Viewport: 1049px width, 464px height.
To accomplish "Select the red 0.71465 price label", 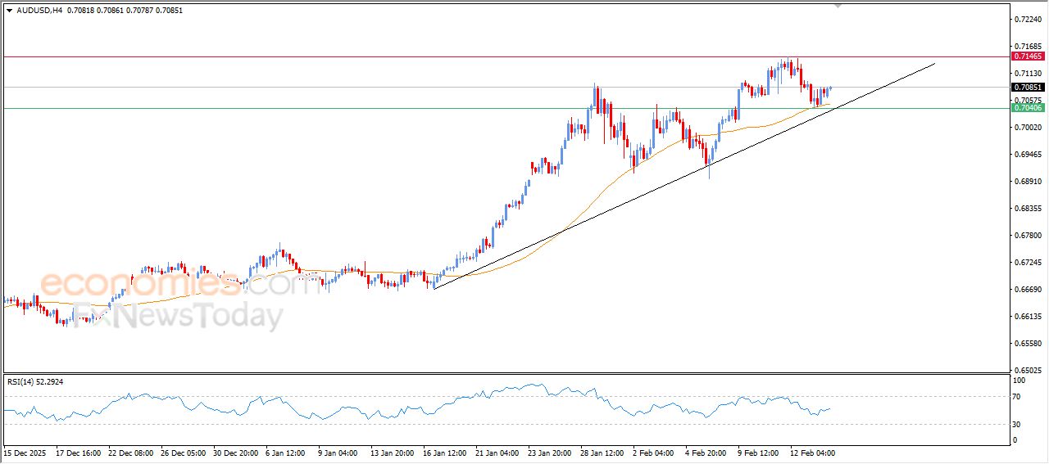I will tap(1027, 56).
